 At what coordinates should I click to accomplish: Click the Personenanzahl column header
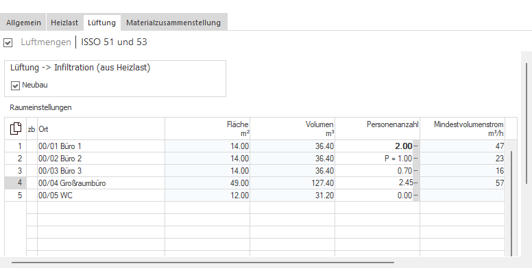pos(377,129)
